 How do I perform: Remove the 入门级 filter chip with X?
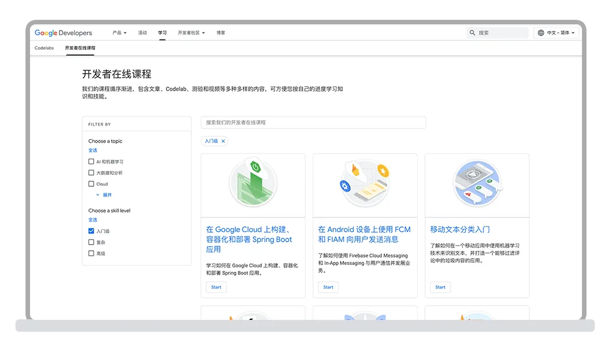click(223, 141)
